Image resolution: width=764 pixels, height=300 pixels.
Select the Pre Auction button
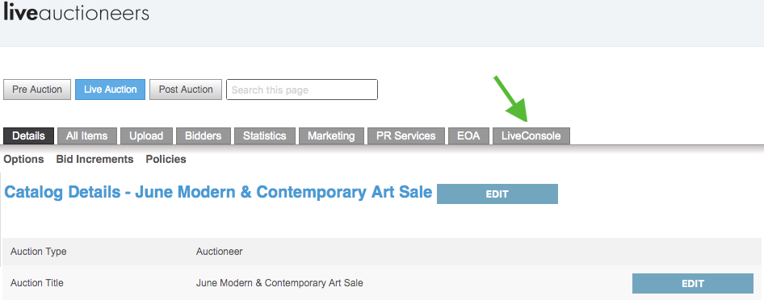click(37, 90)
